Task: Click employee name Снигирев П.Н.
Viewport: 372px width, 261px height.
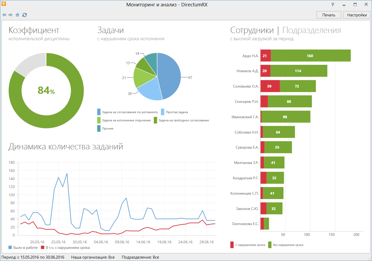Action: pos(247,102)
